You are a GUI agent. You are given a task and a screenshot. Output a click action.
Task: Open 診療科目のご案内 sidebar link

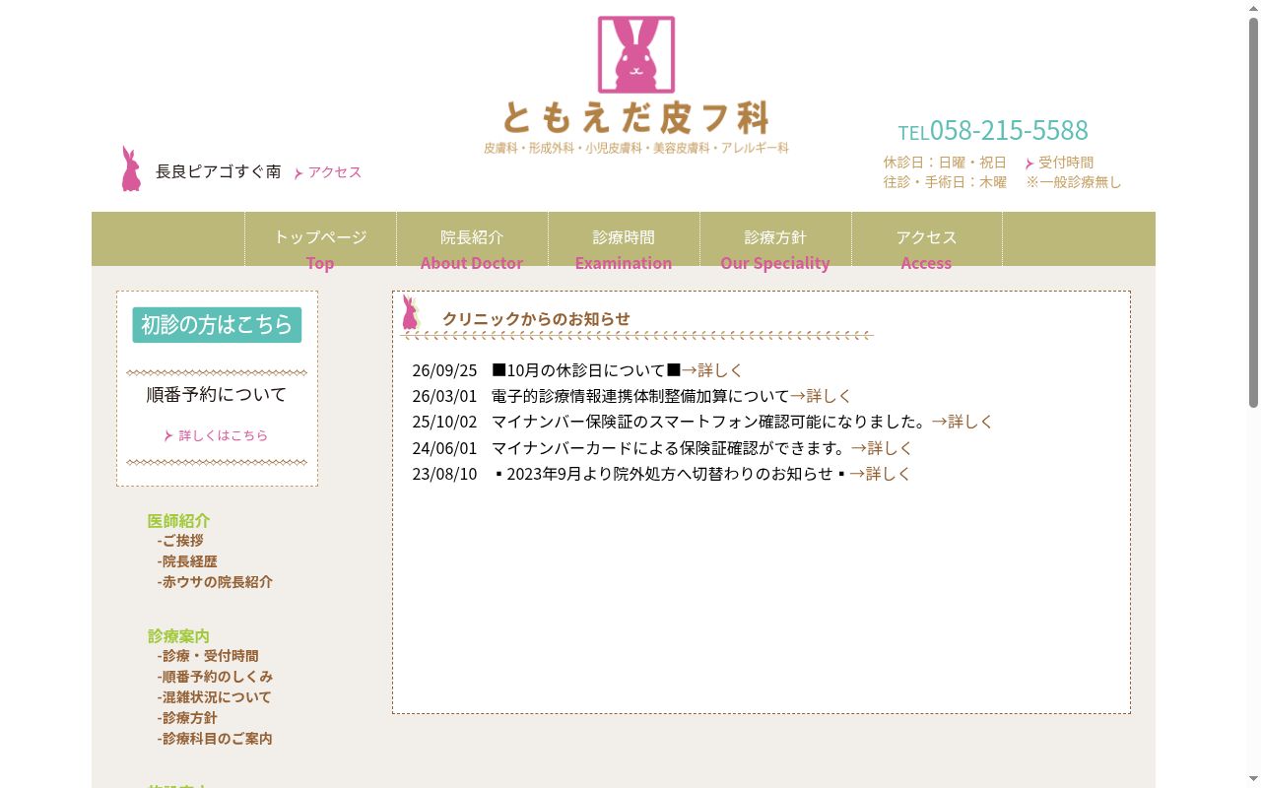pyautogui.click(x=215, y=739)
